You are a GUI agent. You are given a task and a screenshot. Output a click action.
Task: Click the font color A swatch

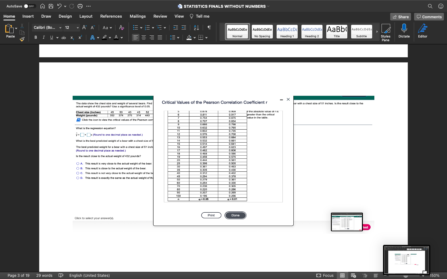coord(116,38)
